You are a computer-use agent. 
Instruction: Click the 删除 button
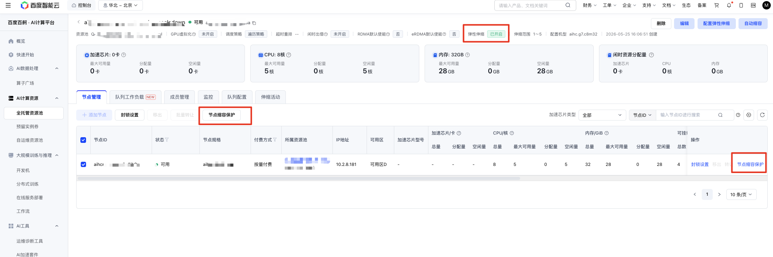661,23
